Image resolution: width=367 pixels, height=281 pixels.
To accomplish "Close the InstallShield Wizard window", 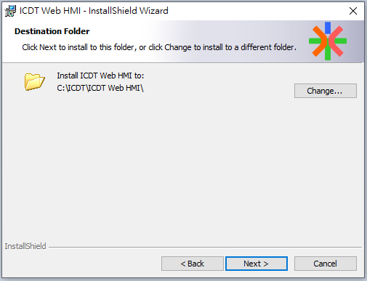I will click(353, 11).
